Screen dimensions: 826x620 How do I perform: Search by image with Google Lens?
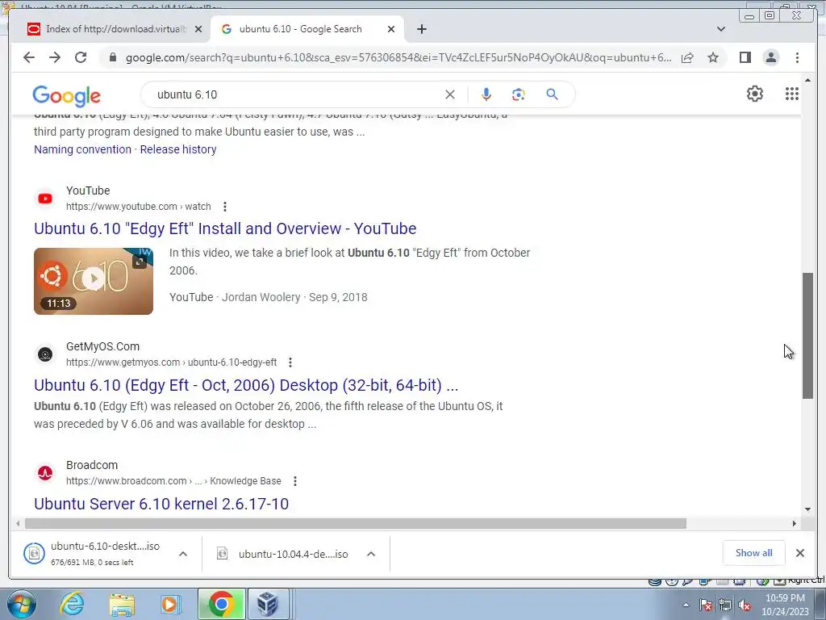tap(519, 94)
